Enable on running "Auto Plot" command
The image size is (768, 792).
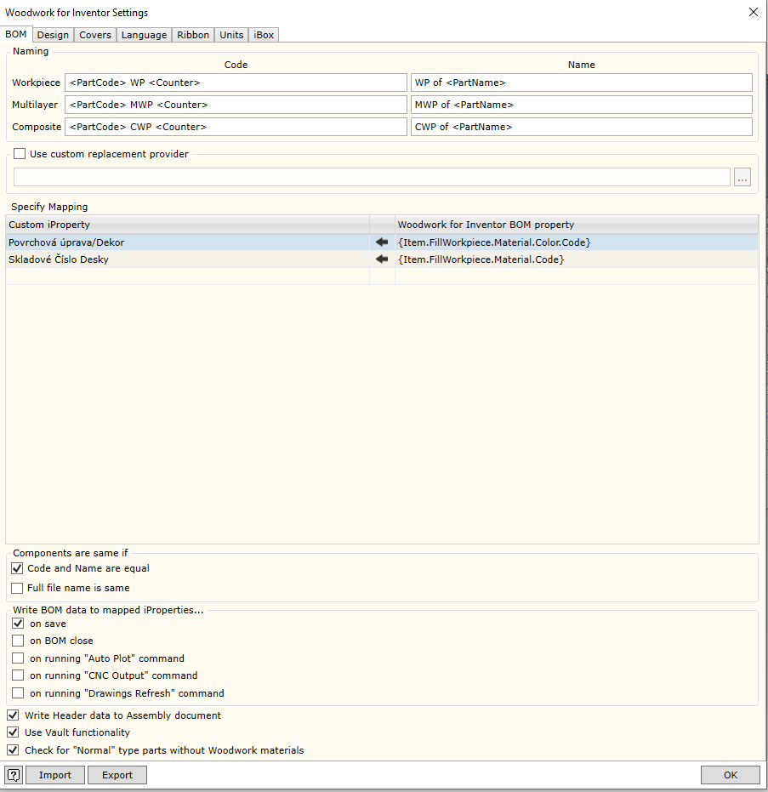[18, 658]
